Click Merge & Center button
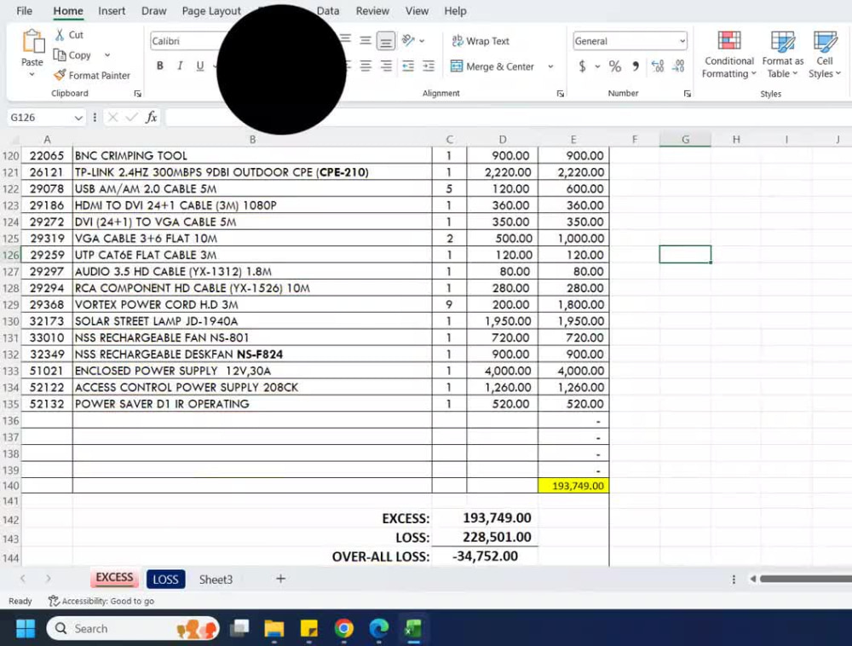The image size is (852, 646). coord(492,66)
